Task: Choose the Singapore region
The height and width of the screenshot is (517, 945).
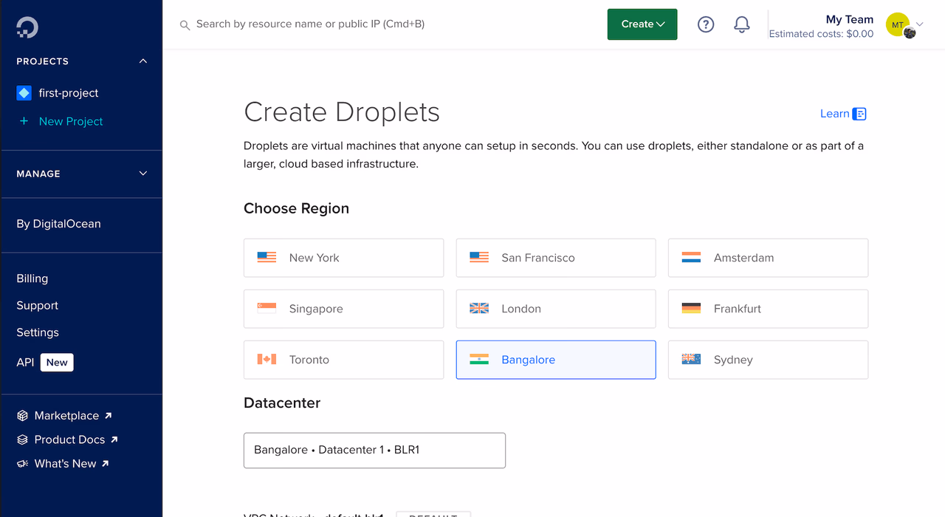Action: coord(343,309)
